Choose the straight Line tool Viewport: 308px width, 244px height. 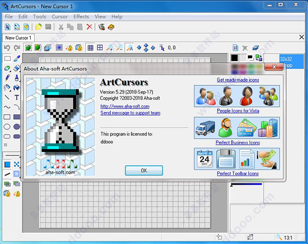(7, 97)
